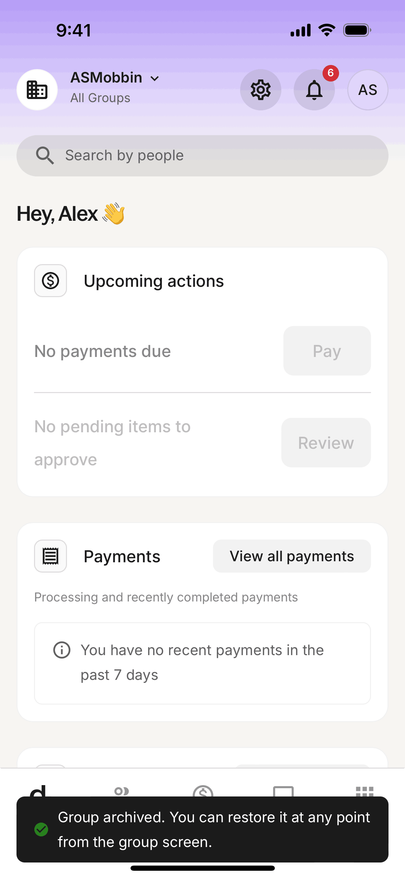The width and height of the screenshot is (405, 879).
Task: Expand the ASMobbin group dropdown chevron
Action: coord(155,79)
